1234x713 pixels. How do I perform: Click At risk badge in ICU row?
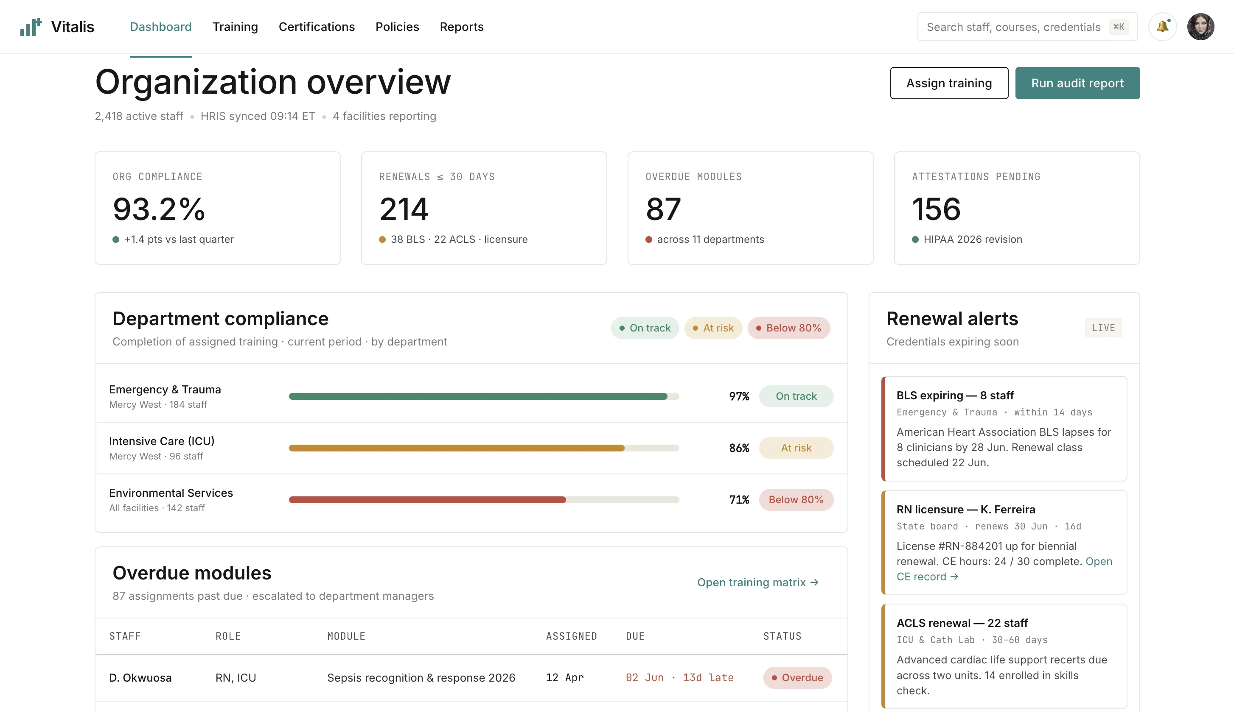(796, 448)
